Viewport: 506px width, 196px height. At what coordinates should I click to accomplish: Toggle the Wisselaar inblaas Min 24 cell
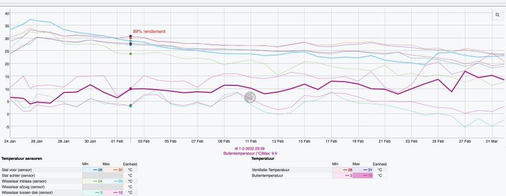pos(93,181)
